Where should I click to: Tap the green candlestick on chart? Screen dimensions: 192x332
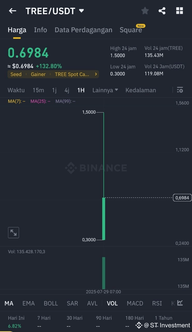click(104, 219)
